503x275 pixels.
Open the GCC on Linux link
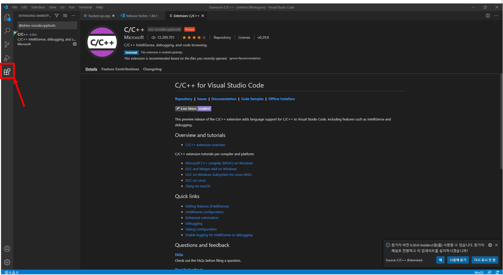pyautogui.click(x=195, y=180)
